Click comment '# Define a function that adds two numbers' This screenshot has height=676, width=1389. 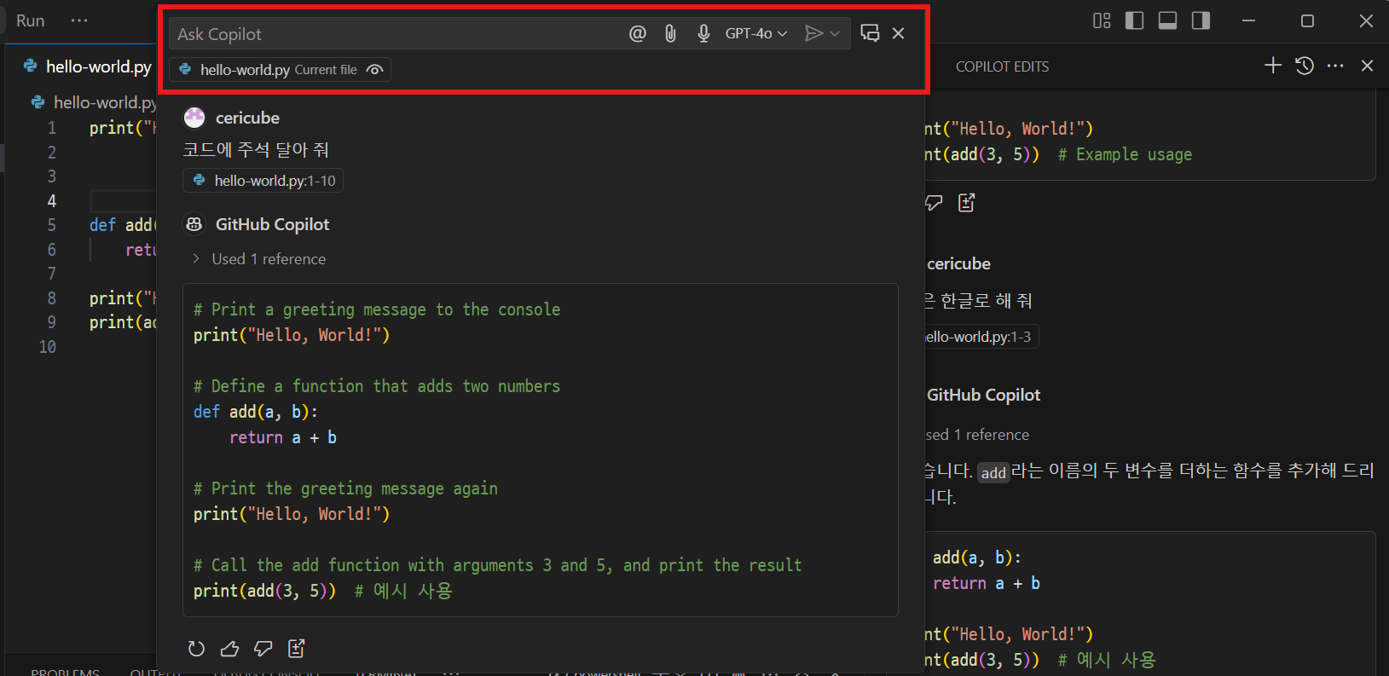coord(377,386)
